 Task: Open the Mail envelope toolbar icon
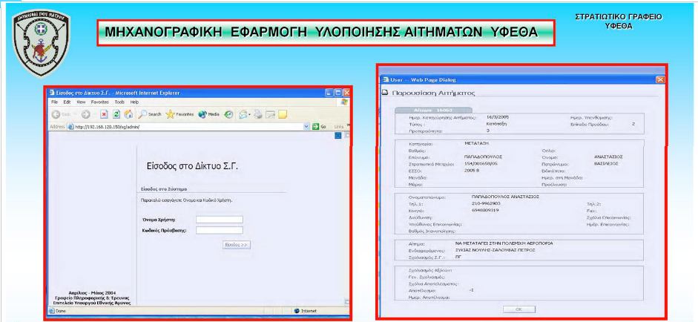coord(244,114)
